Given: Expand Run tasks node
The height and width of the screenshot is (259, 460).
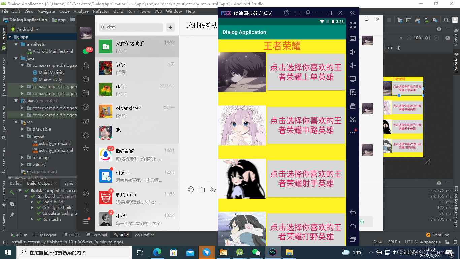Looking at the screenshot, I should [32, 219].
